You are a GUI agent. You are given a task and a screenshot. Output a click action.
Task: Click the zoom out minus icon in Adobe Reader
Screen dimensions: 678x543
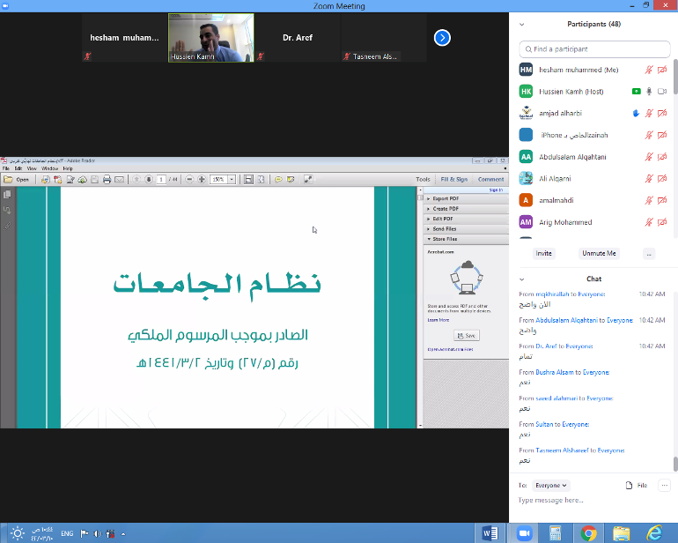[x=188, y=179]
